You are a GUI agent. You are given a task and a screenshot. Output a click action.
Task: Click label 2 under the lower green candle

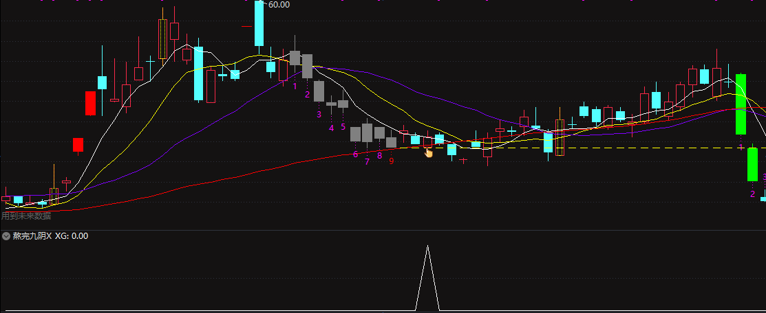[753, 194]
